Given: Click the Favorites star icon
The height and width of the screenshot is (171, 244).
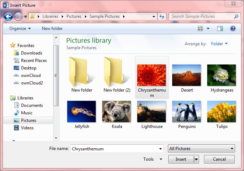Looking at the screenshot, I should tap(13, 45).
